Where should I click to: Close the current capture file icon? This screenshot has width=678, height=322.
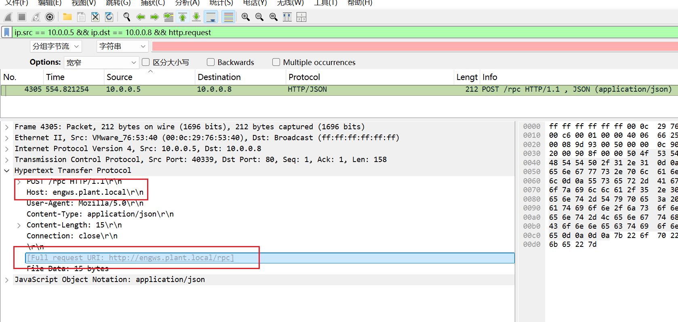[x=95, y=17]
